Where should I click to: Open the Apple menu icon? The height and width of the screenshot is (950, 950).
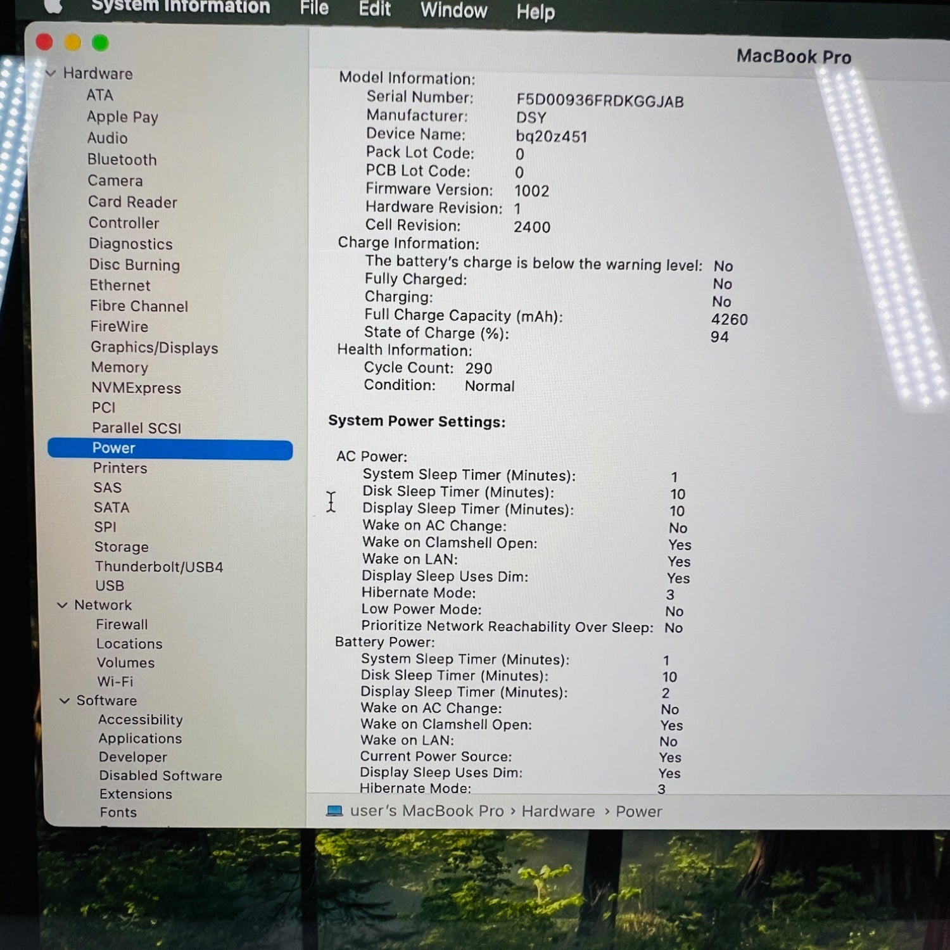[x=53, y=5]
